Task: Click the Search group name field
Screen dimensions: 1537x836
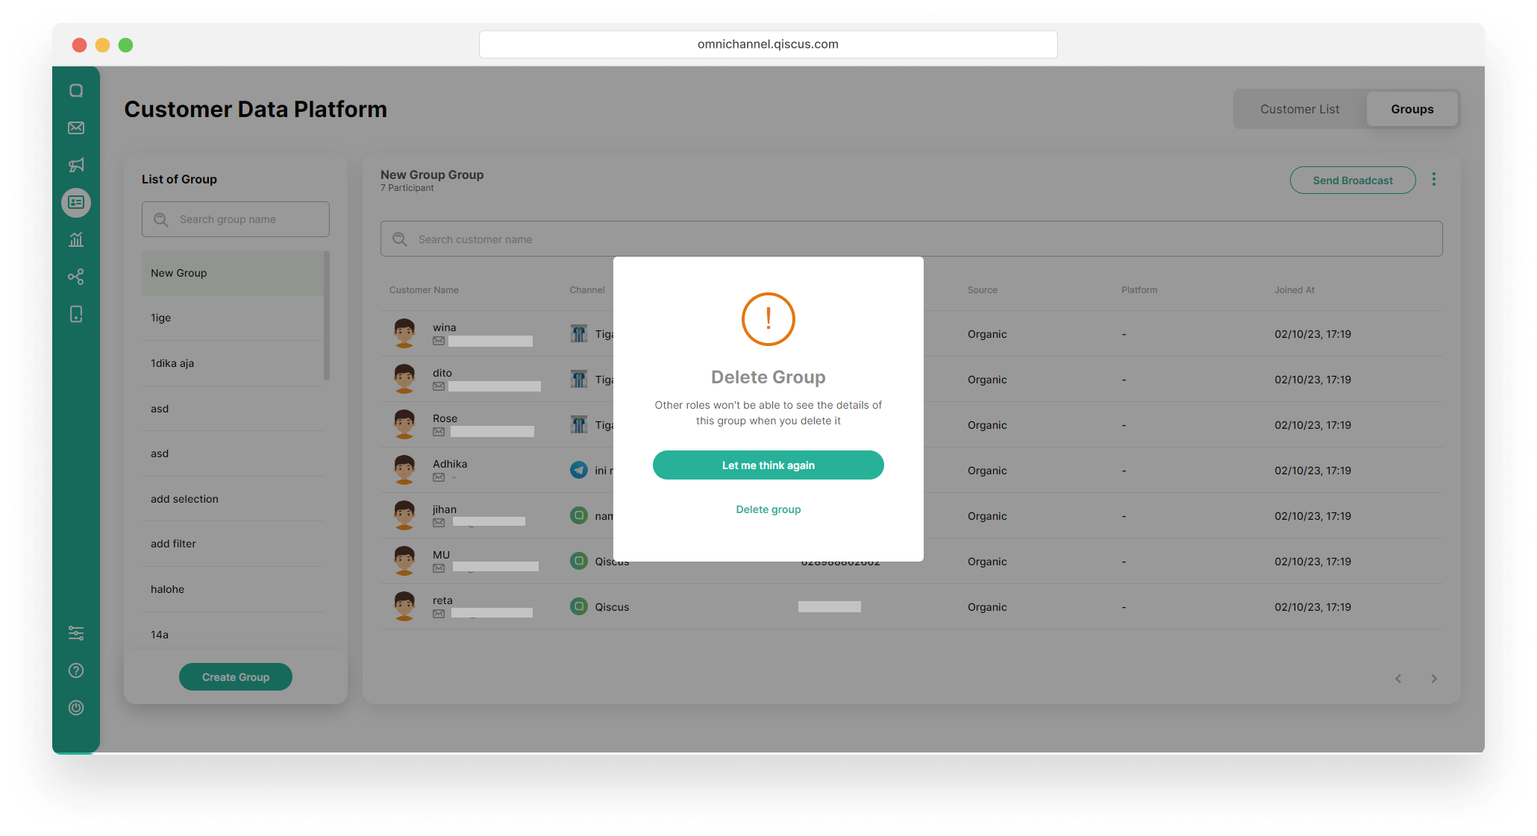Action: (236, 219)
